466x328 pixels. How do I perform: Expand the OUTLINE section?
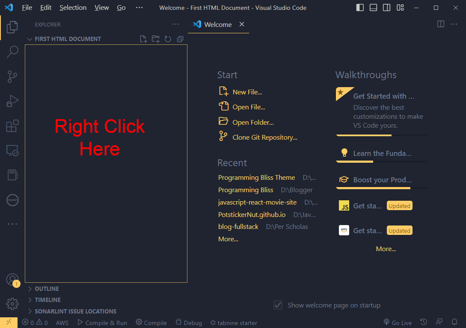47,289
